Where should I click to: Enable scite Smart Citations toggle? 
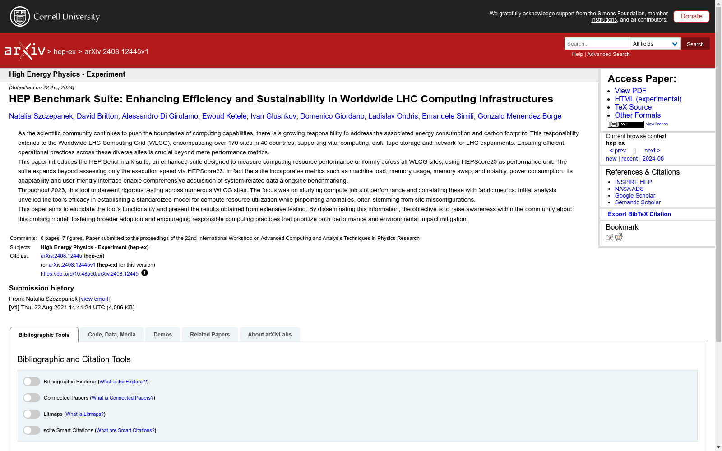(x=32, y=430)
